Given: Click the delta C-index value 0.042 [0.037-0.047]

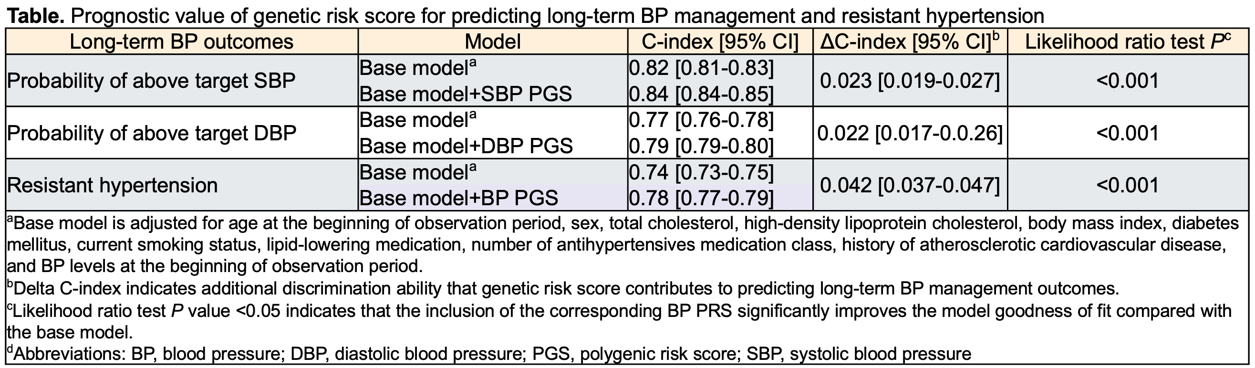Looking at the screenshot, I should 910,185.
